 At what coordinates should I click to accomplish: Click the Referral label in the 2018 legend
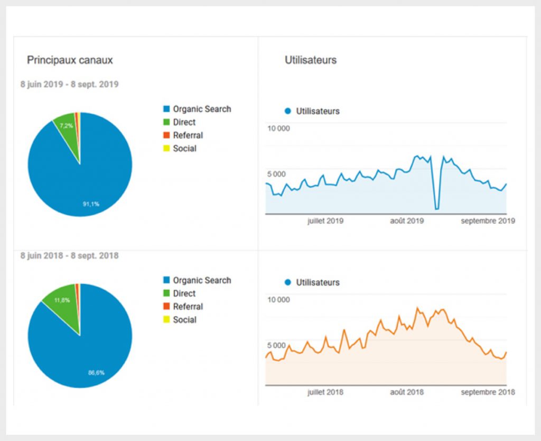click(x=188, y=307)
